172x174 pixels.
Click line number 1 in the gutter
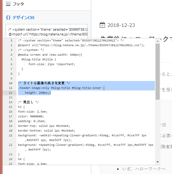click(x=11, y=40)
